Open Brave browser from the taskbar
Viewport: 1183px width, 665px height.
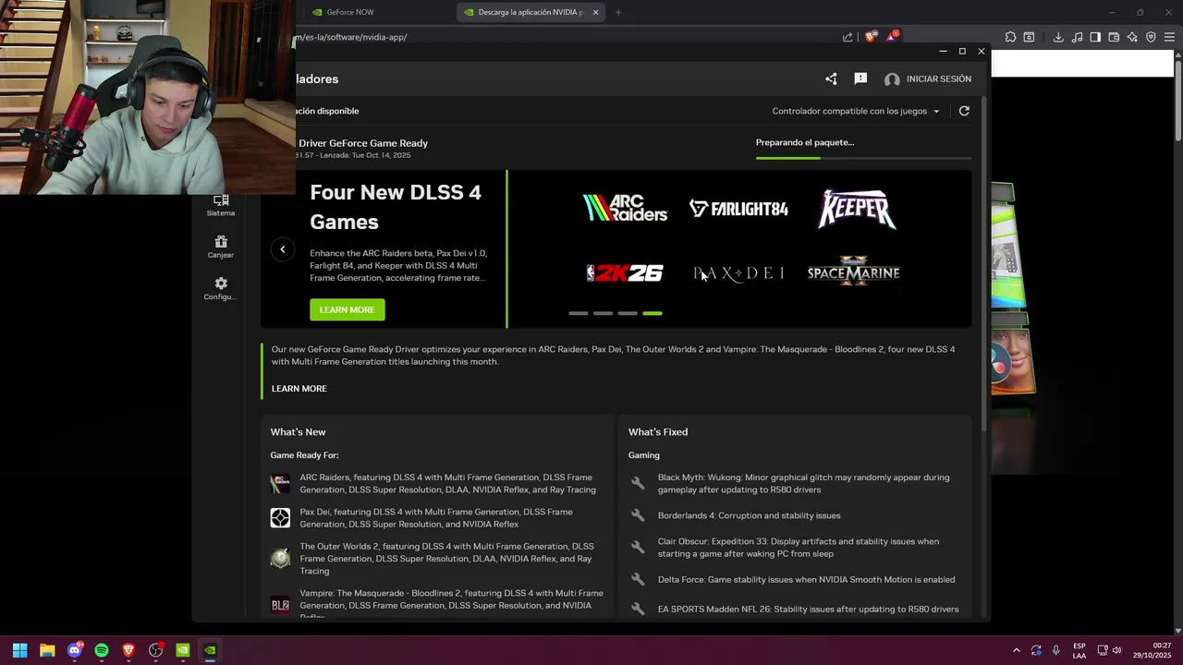[128, 650]
